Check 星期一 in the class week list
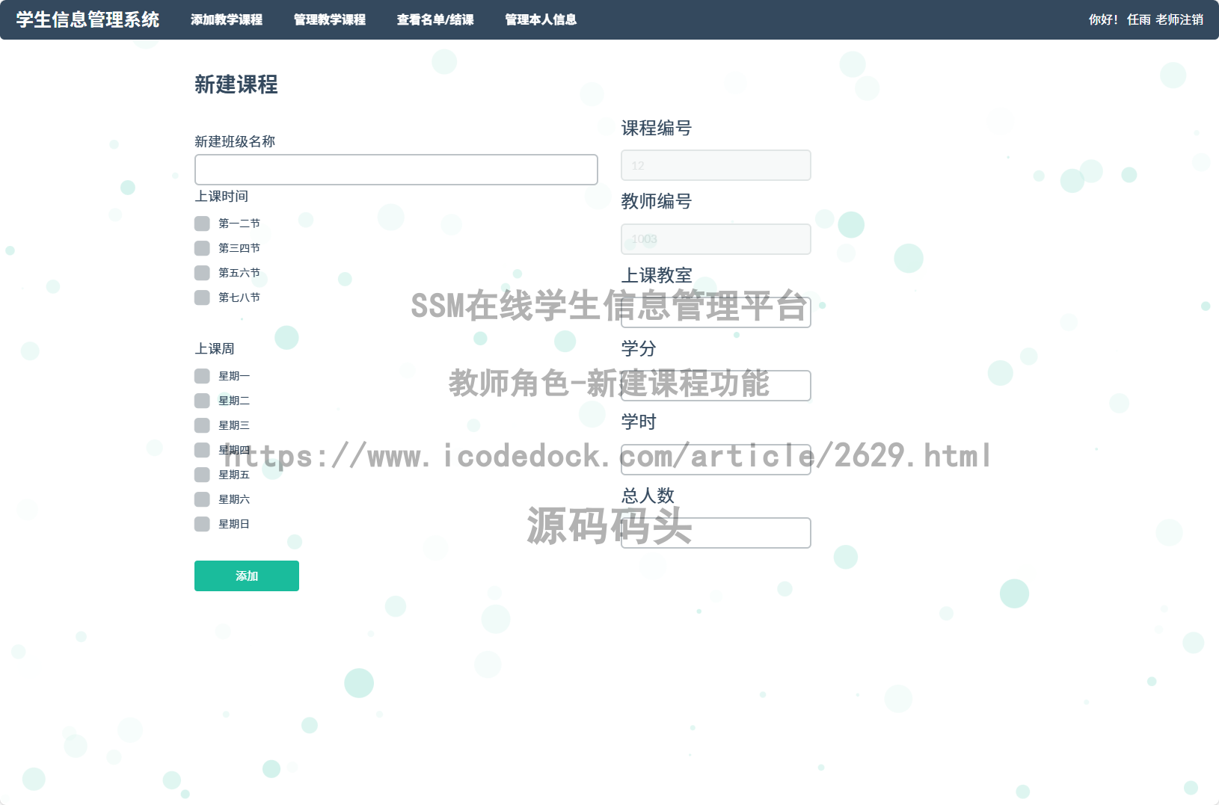1219x805 pixels. pyautogui.click(x=202, y=376)
